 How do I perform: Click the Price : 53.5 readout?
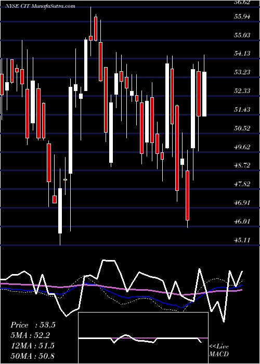click(33, 325)
